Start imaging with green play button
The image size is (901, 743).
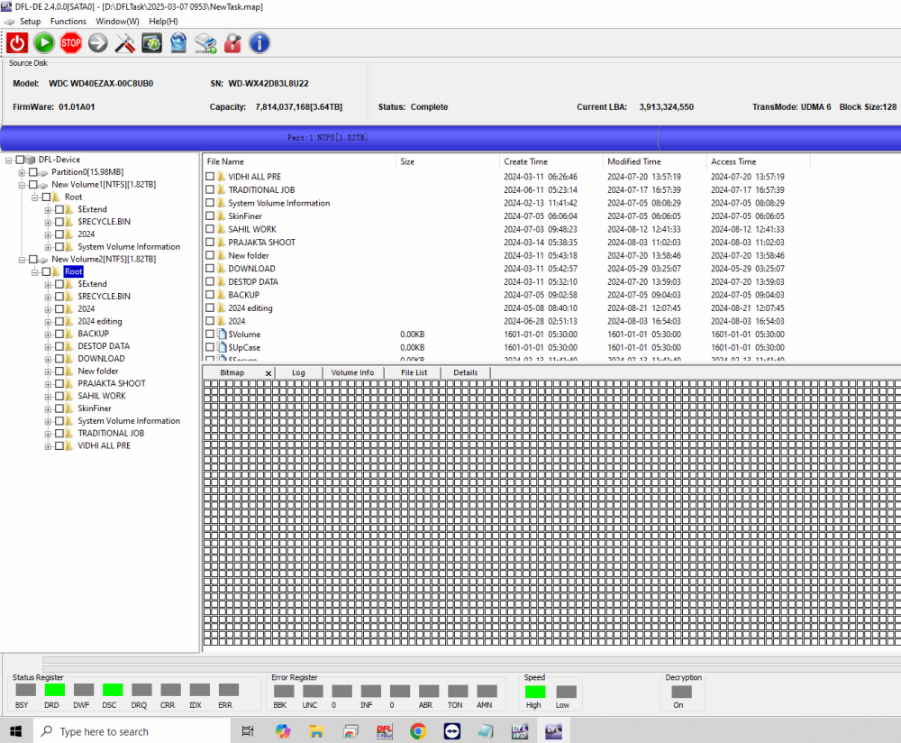43,43
